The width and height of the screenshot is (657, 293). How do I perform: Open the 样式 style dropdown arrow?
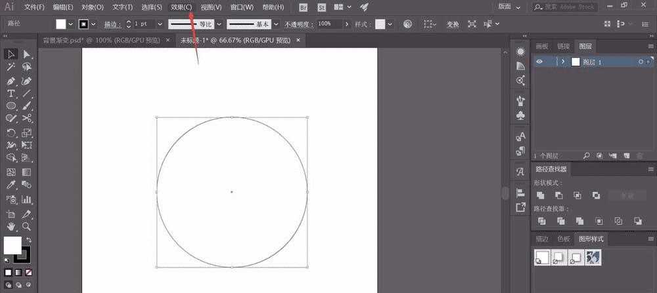(390, 24)
